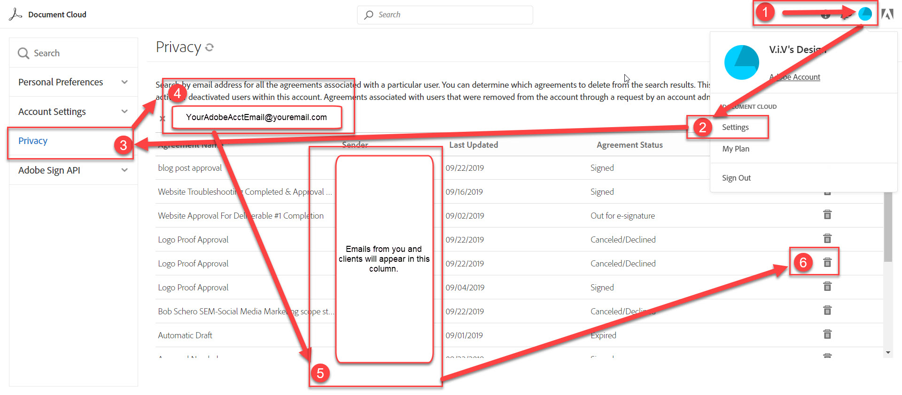Select the 09/04/2019 date cell
Viewport: 902px width, 395px height.
(465, 288)
